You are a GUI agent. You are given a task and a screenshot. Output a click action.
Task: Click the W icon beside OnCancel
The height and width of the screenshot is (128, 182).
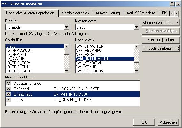tap(9, 89)
